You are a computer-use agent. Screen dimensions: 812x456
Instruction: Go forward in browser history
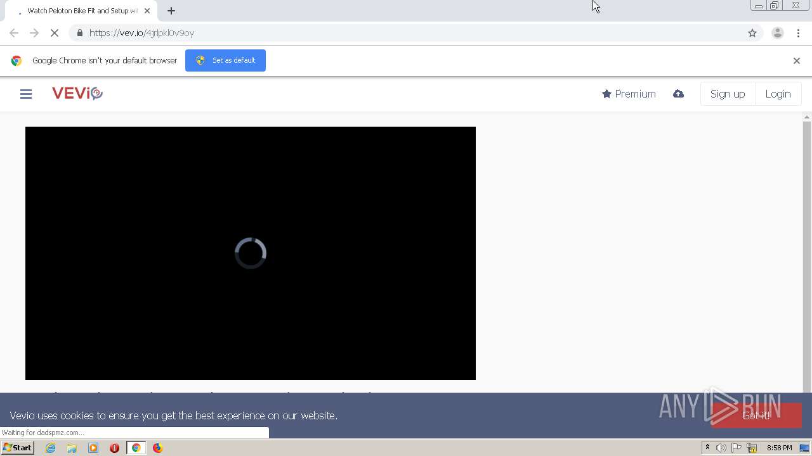tap(34, 33)
